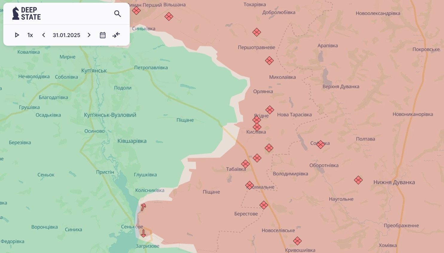Select the attack arrow near Колісниківка
This screenshot has width=444, height=253.
tap(144, 207)
